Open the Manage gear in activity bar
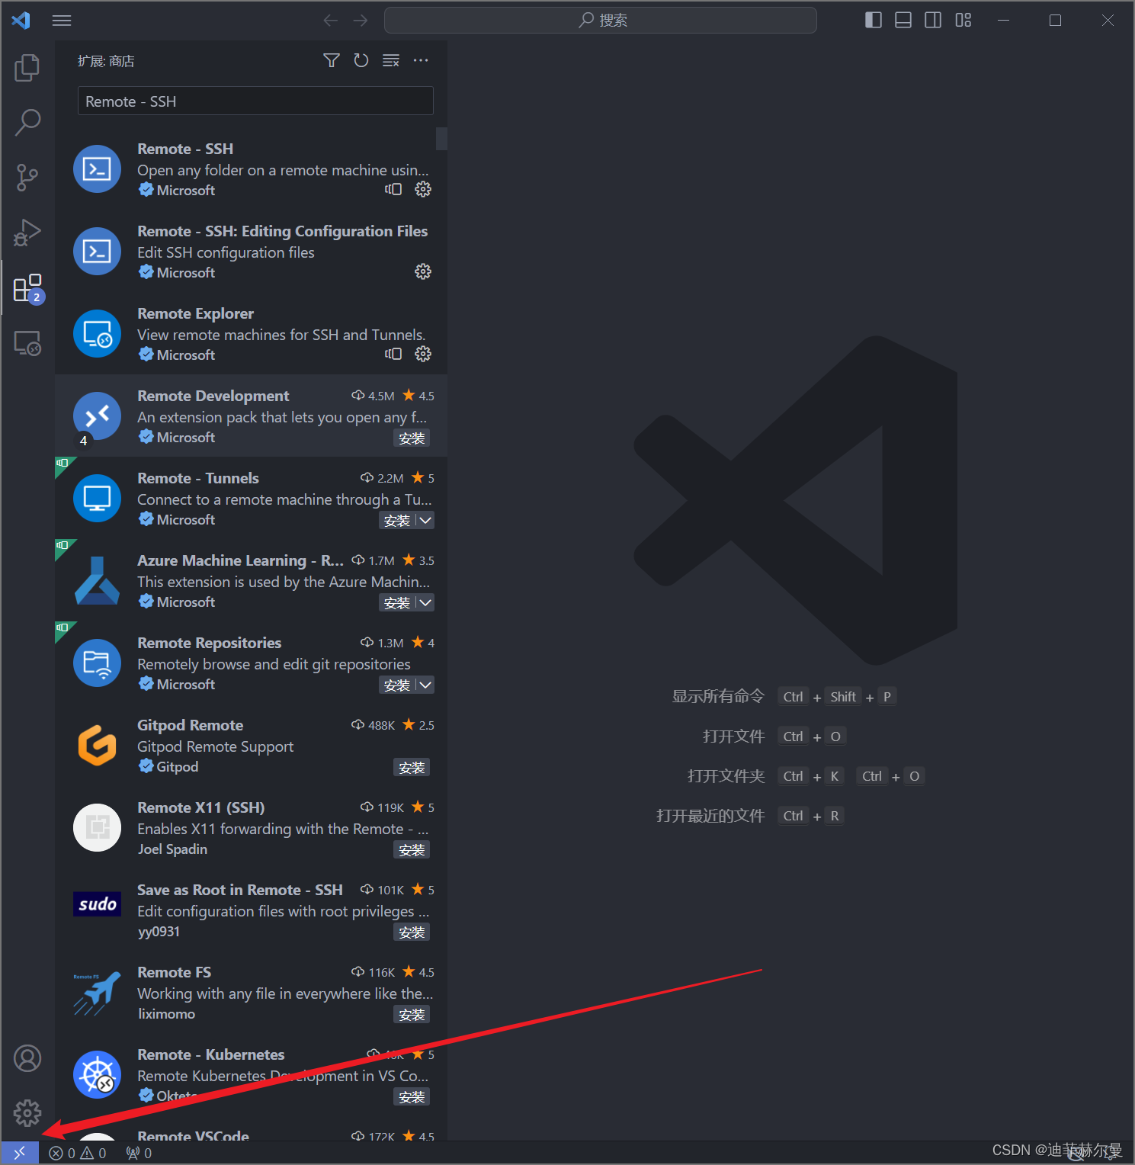This screenshot has width=1135, height=1165. click(27, 1112)
